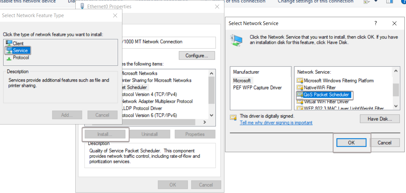This screenshot has height=193, width=406.
Task: Select the Client feature type icon
Action: tap(9, 43)
